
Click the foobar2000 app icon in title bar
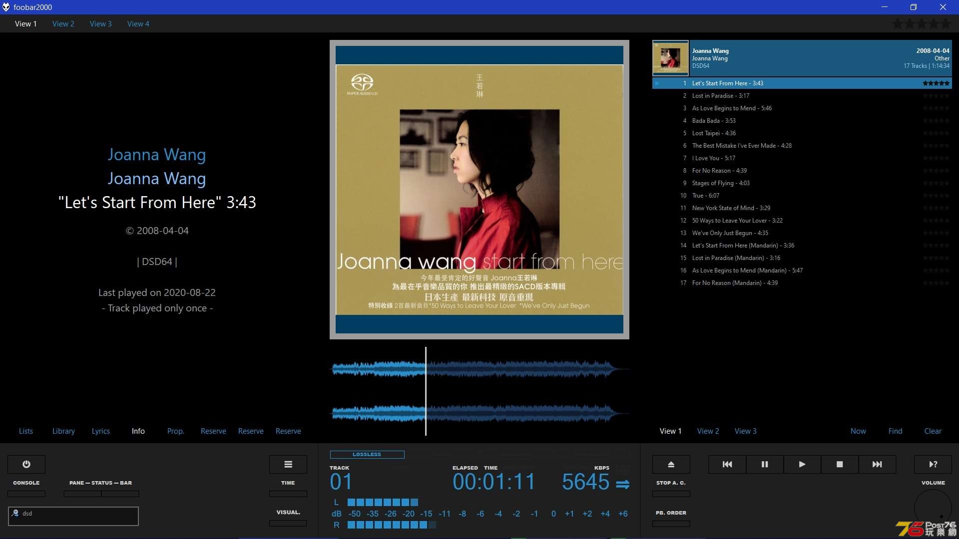pos(6,7)
